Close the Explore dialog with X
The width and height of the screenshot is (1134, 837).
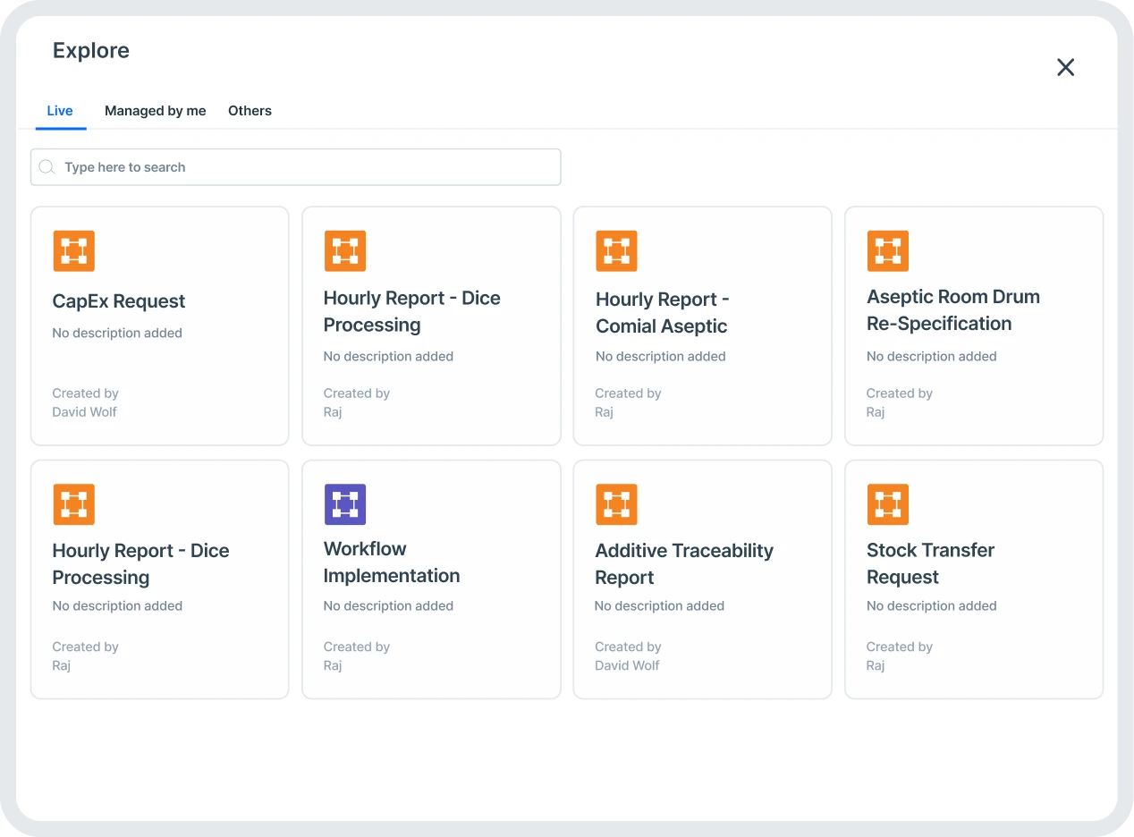click(1065, 67)
